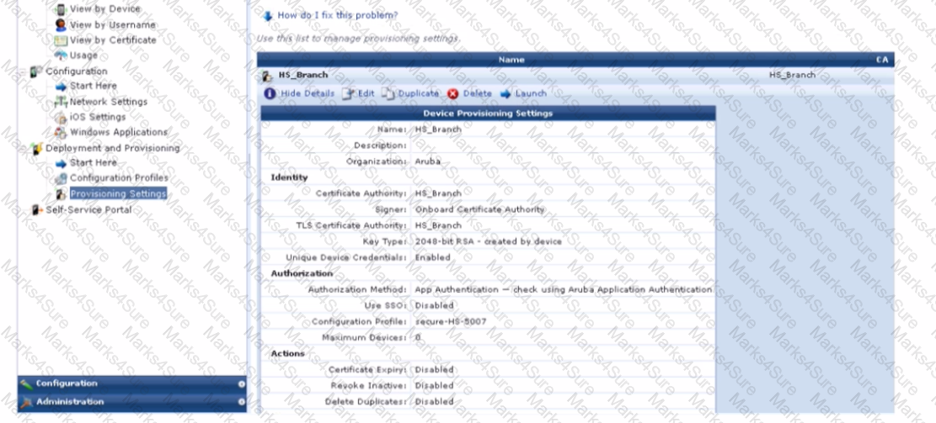Click the Hide Details link
The image size is (936, 423).
point(308,93)
